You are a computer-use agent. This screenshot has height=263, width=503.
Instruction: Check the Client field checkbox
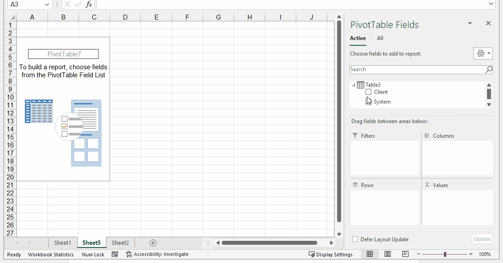pos(368,92)
